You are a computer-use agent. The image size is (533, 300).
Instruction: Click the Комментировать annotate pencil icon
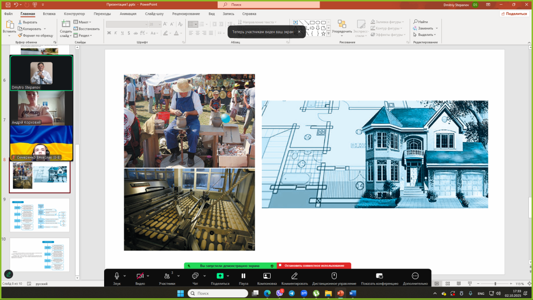295,276
